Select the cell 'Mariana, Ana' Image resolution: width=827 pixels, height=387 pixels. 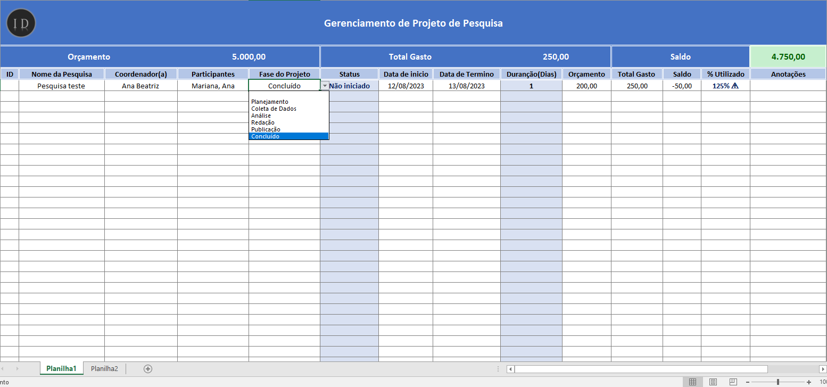coord(213,86)
